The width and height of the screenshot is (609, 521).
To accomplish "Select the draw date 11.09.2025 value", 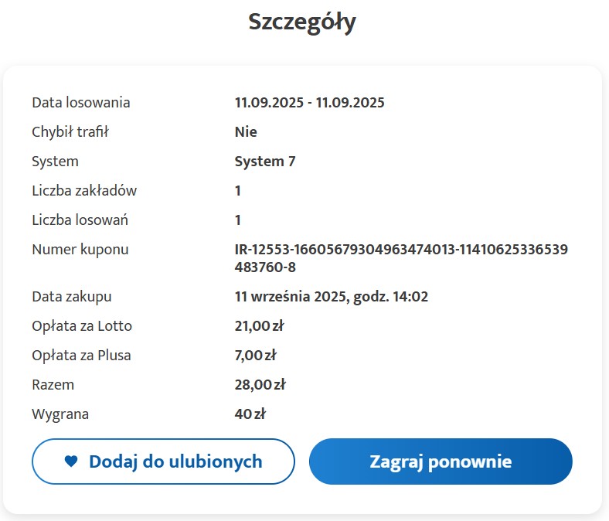I will [x=310, y=103].
